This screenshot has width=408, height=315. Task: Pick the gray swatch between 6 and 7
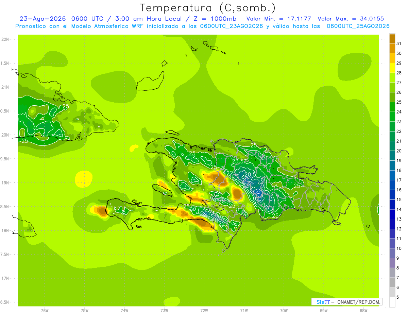click(x=392, y=282)
